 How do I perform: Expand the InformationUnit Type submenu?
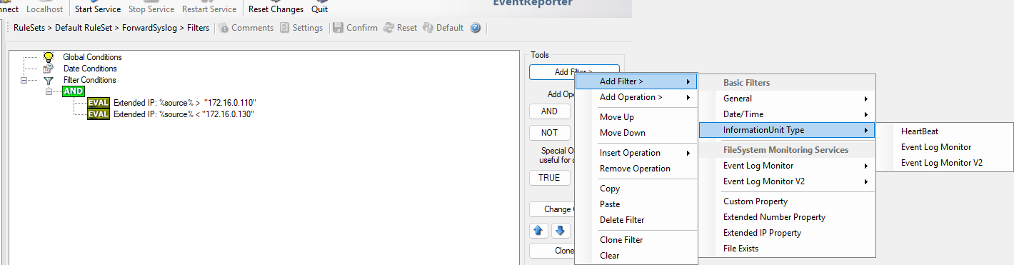tap(787, 130)
